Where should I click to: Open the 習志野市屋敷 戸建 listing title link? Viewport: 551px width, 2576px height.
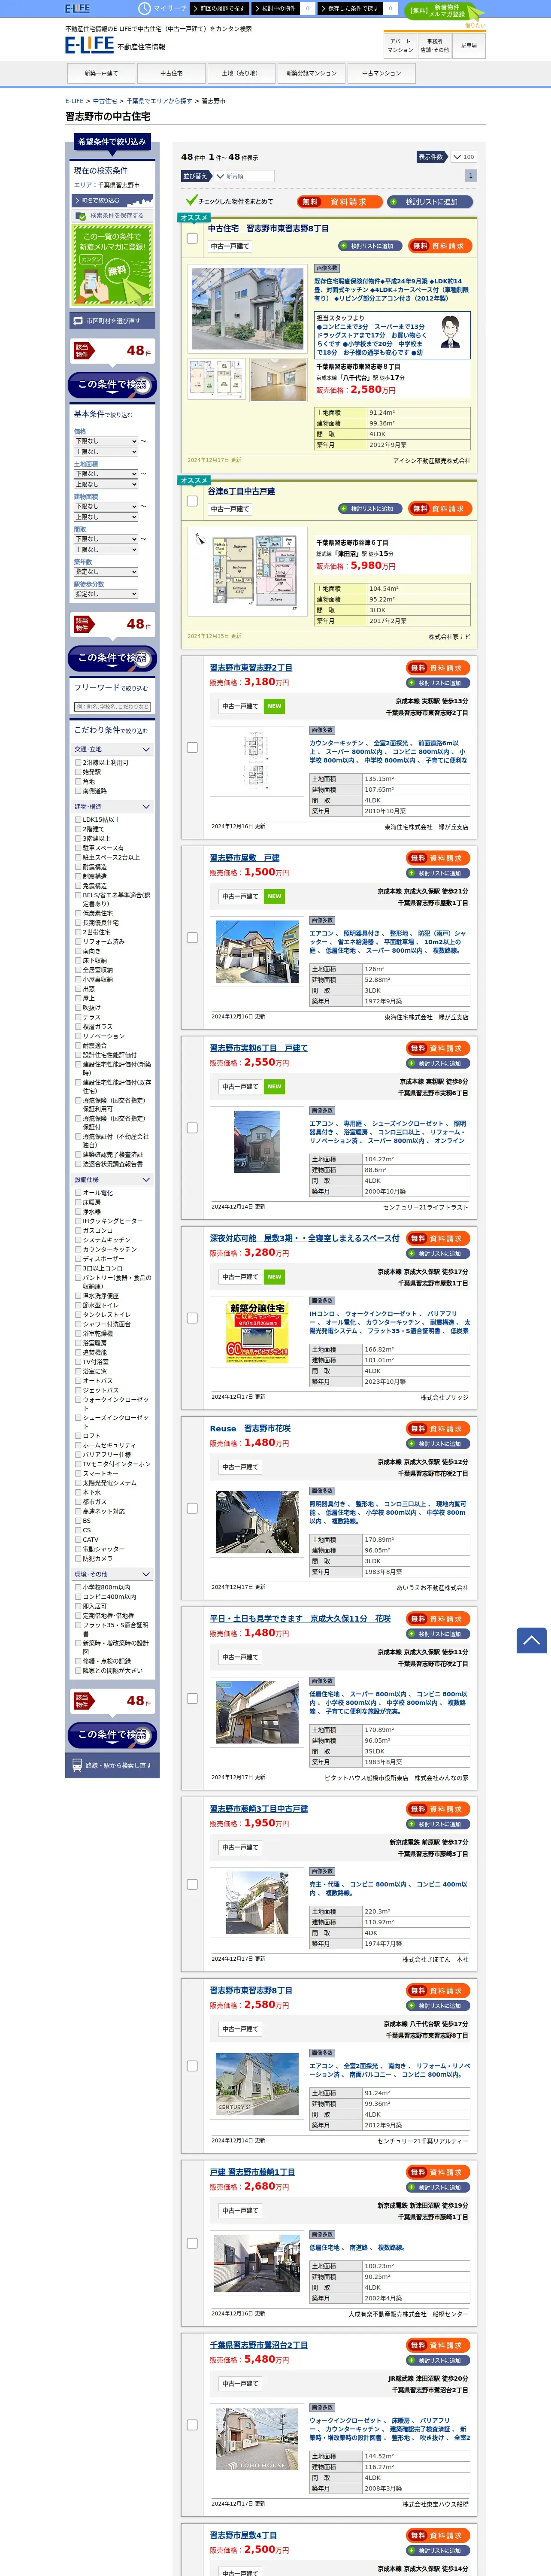point(244,858)
